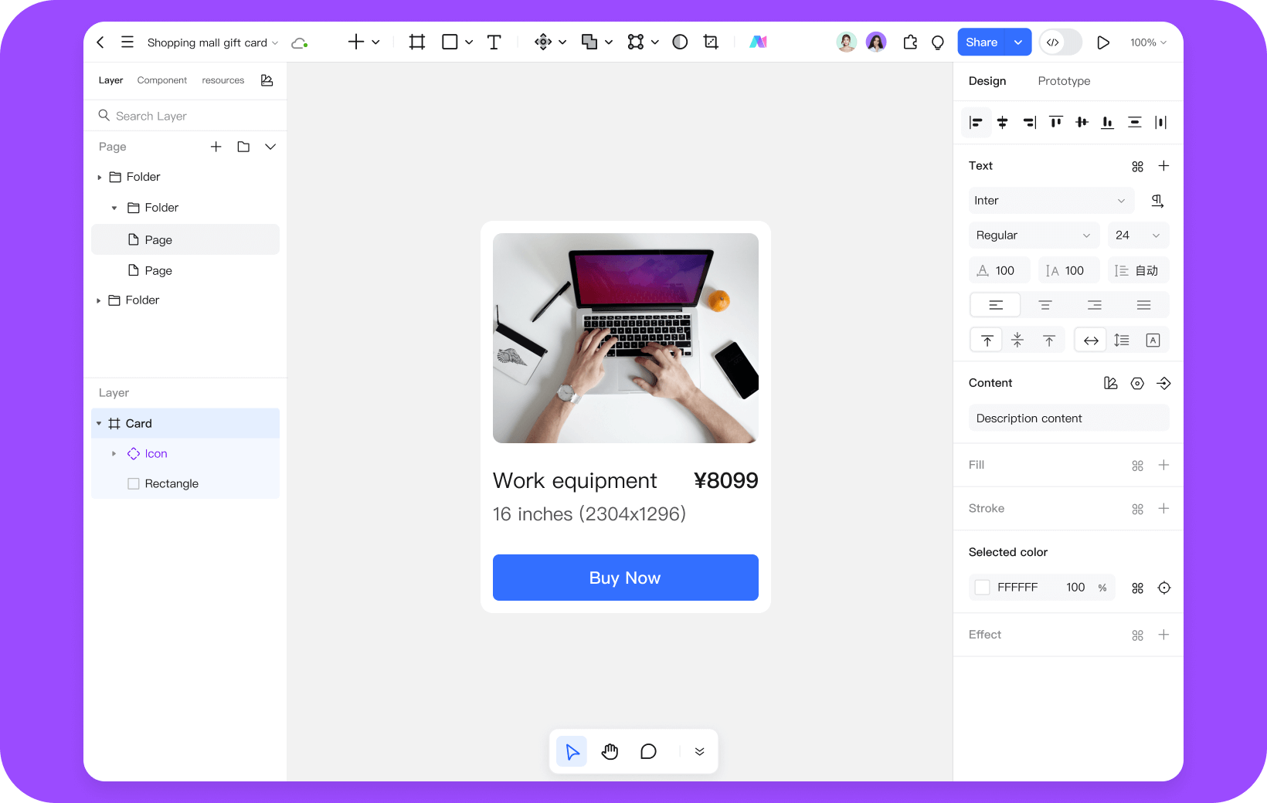Open the Component tab

[161, 80]
